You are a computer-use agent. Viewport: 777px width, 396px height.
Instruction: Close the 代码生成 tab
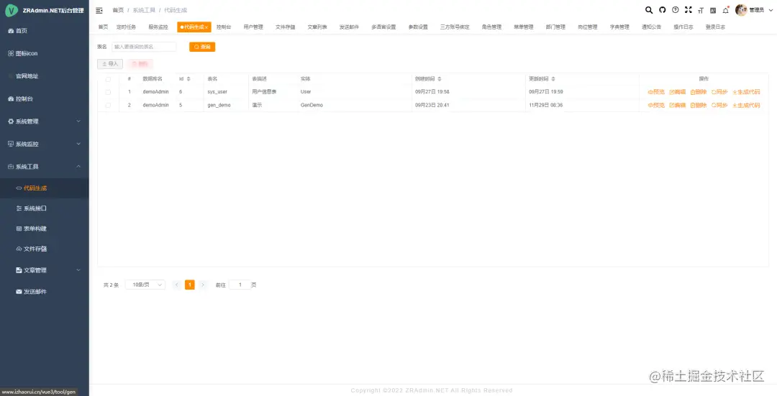coord(206,27)
